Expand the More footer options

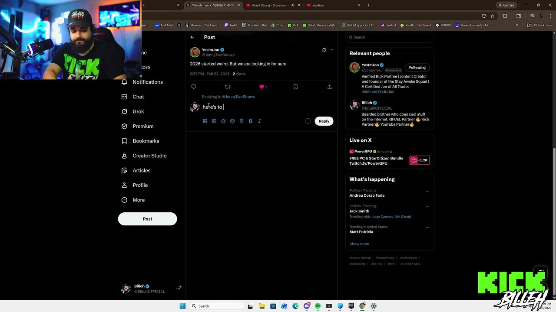(x=392, y=264)
